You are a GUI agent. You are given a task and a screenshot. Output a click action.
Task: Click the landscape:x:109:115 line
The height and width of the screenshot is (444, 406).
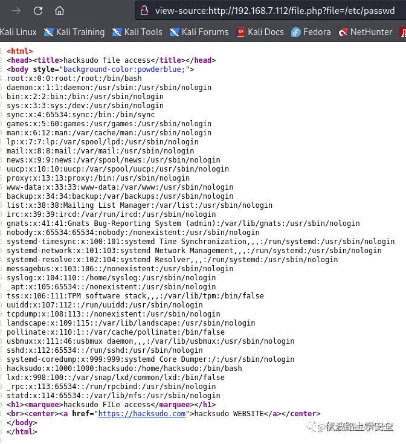(x=131, y=323)
